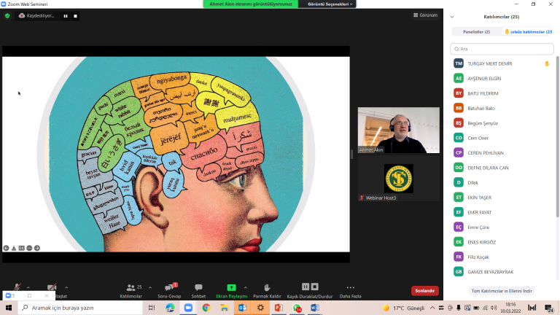Open Google Chrome from the taskbar
Viewport: 560px width, 315px height.
pyautogui.click(x=206, y=308)
